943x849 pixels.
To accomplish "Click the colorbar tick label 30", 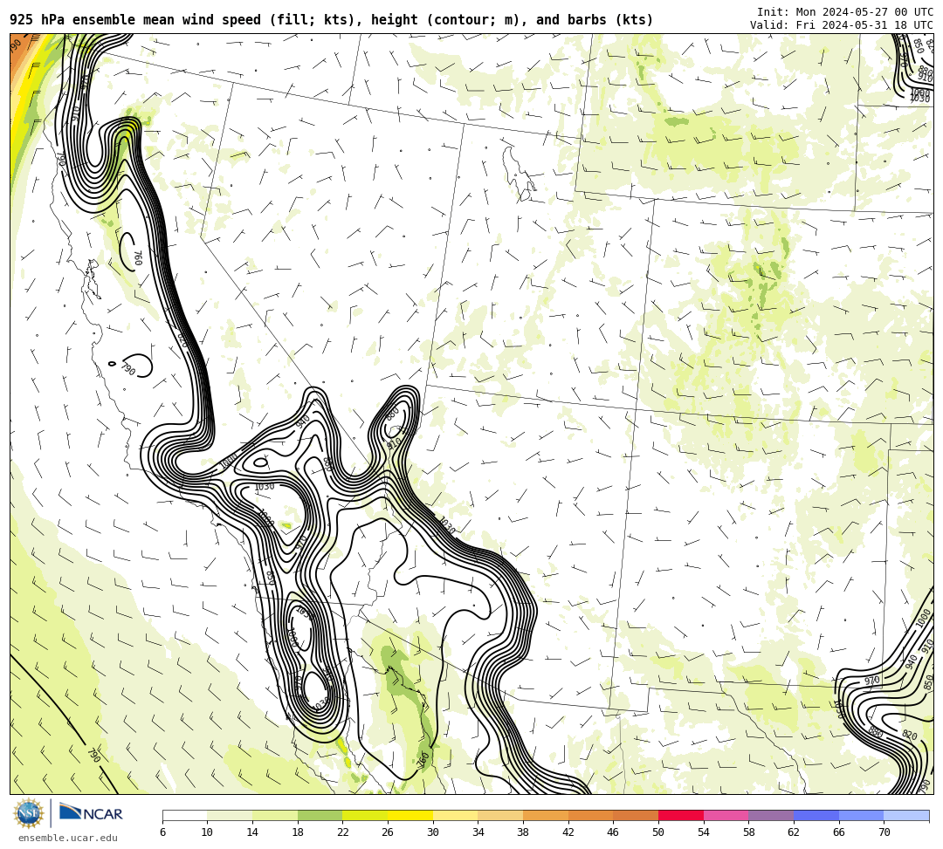I will tap(432, 832).
